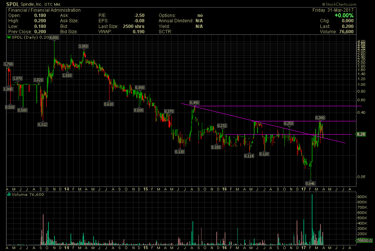The width and height of the screenshot is (375, 251).
Task: Click the company name Spindle, Inc.
Action: (x=31, y=4)
